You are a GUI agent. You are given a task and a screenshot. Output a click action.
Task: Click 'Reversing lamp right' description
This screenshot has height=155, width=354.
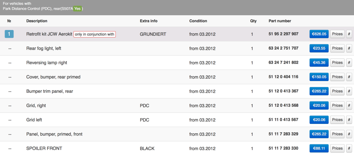point(47,63)
